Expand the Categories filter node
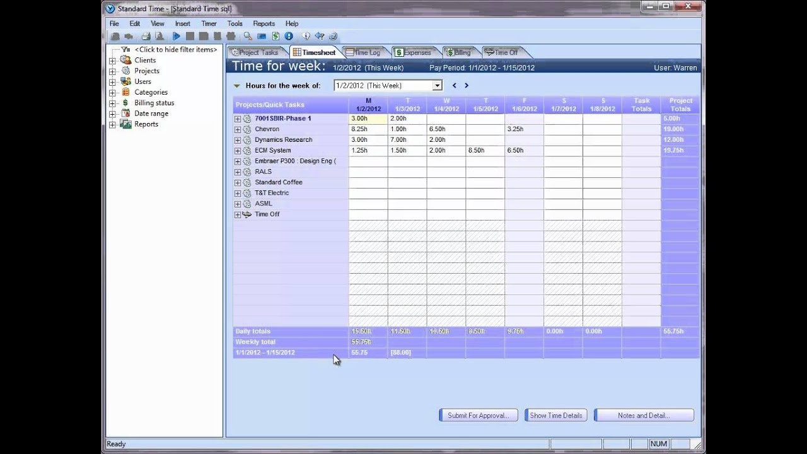Viewport: 807px width, 454px height. [x=112, y=93]
